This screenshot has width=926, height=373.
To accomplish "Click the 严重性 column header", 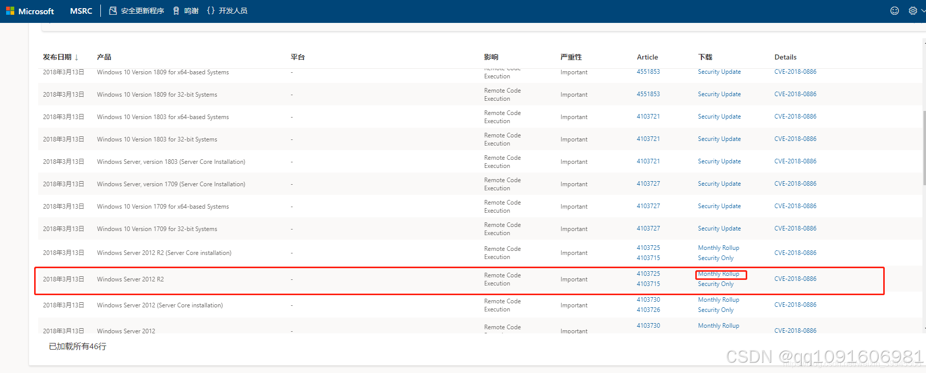I will pyautogui.click(x=571, y=57).
